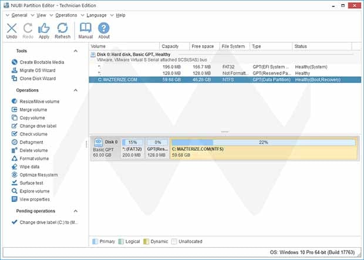The height and width of the screenshot is (260, 364).
Task: Click the Format volume link
Action: 34,158
